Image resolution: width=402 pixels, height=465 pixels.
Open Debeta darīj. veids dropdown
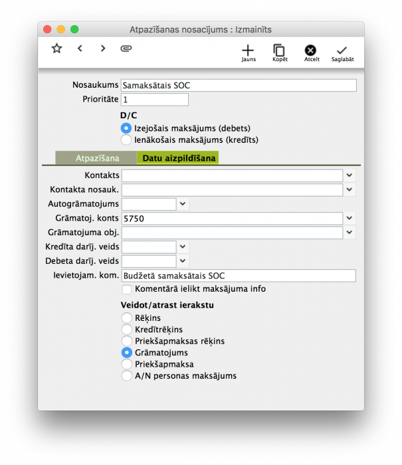click(x=183, y=261)
